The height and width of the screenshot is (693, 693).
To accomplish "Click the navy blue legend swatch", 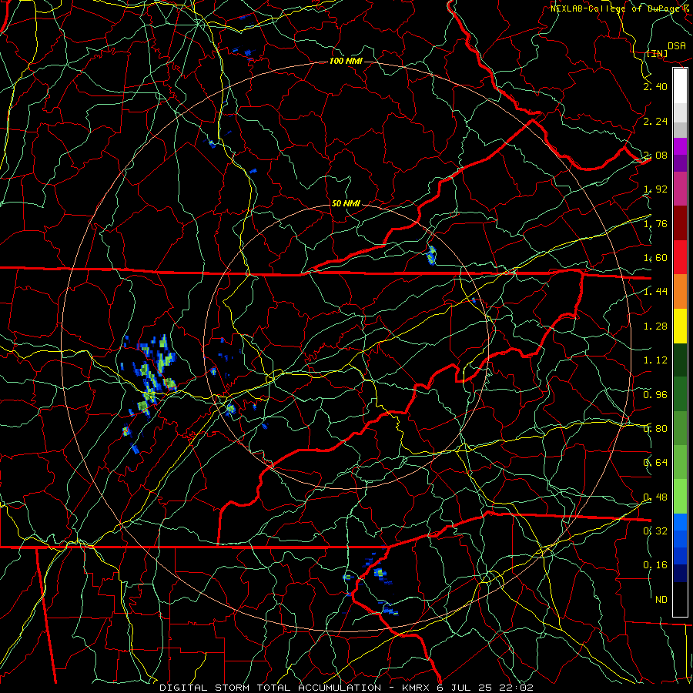I will click(680, 574).
